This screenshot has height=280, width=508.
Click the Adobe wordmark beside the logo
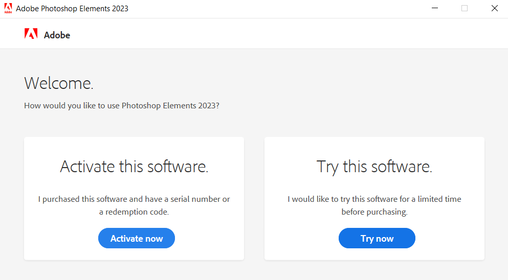click(x=57, y=35)
